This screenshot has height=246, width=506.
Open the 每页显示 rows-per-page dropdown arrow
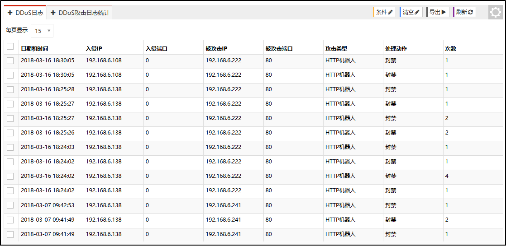point(48,31)
